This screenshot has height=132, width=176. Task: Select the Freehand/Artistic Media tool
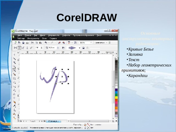[x=14, y=70]
